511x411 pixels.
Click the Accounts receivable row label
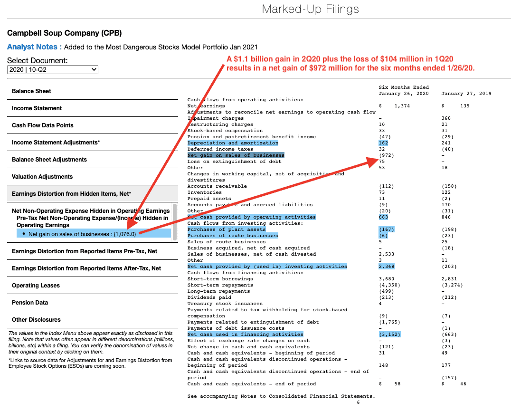pos(217,186)
